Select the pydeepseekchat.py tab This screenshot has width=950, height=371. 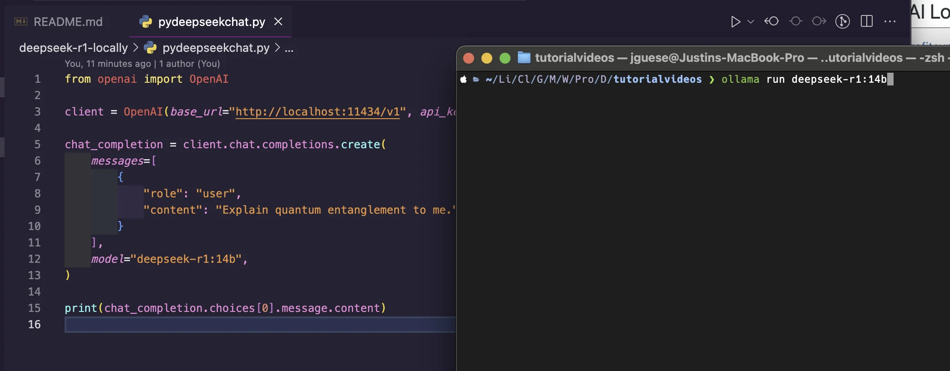tap(211, 21)
